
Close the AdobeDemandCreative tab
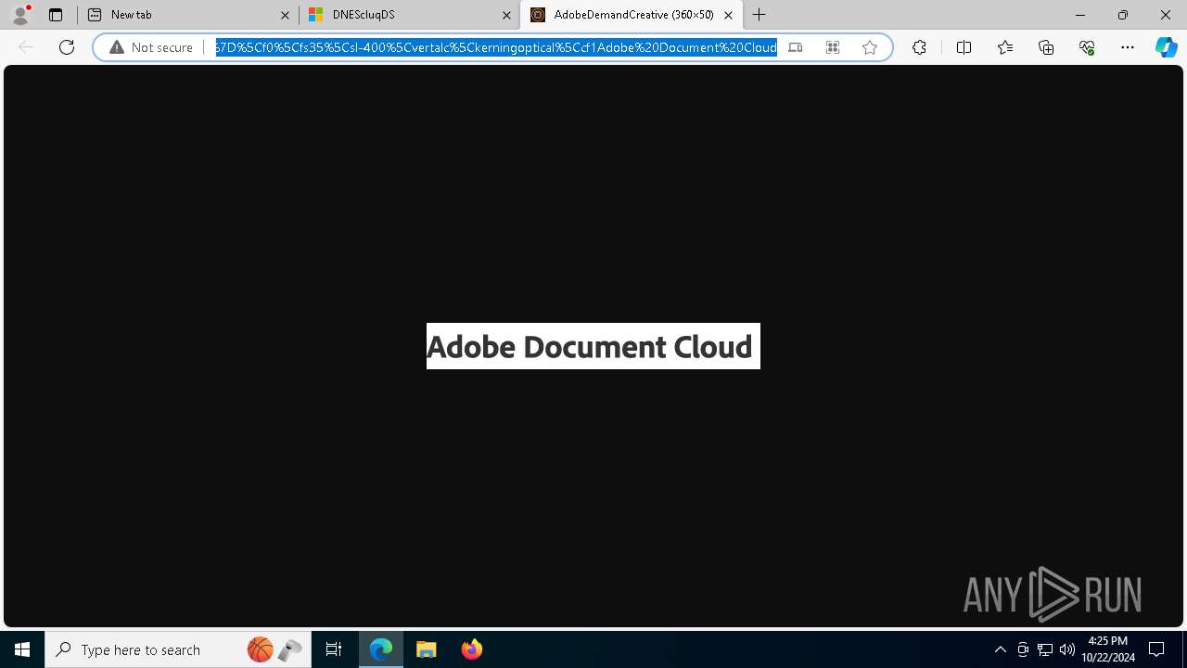(x=729, y=15)
